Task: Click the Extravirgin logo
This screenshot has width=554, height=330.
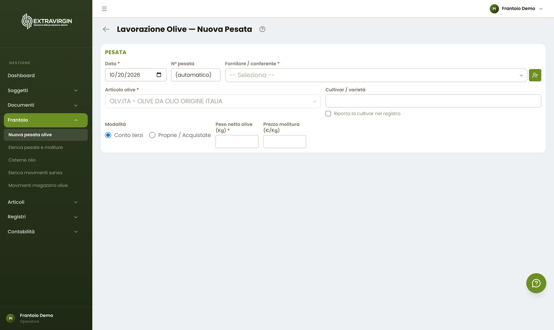Action: [x=46, y=21]
